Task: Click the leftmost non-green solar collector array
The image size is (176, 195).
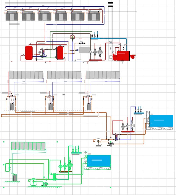Action: click(x=26, y=75)
